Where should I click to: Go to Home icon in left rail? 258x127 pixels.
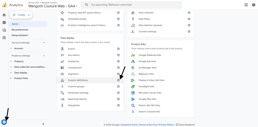pyautogui.click(x=4, y=15)
